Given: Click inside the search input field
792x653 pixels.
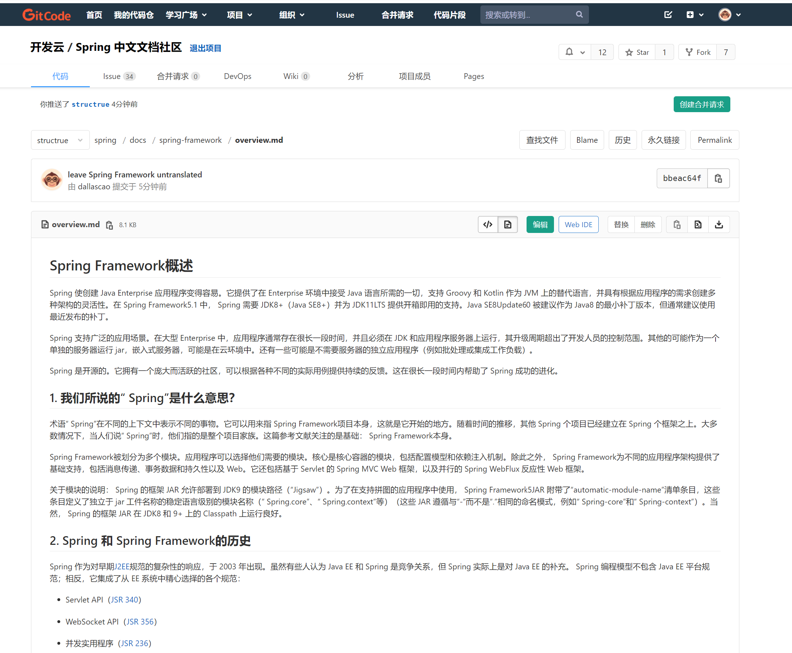Looking at the screenshot, I should (527, 14).
